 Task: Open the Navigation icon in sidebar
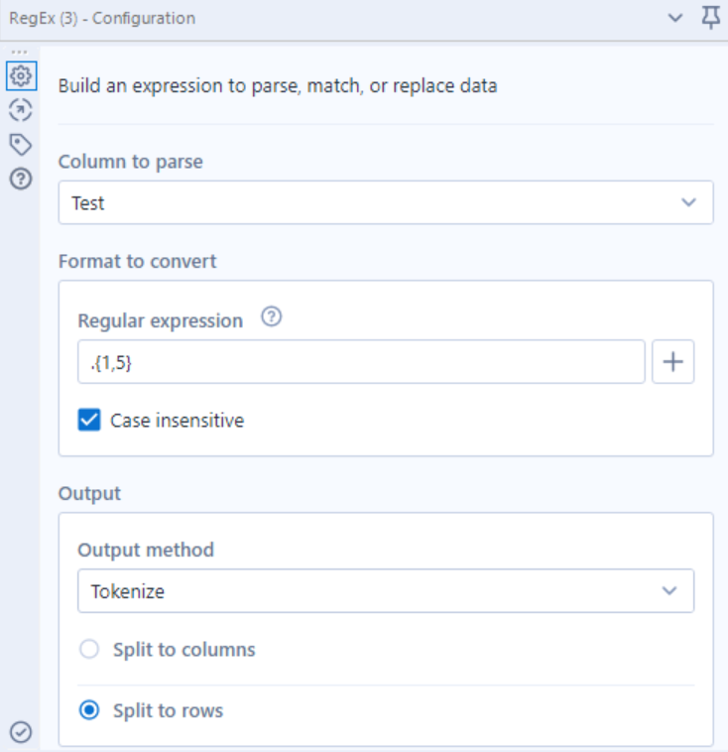21,109
